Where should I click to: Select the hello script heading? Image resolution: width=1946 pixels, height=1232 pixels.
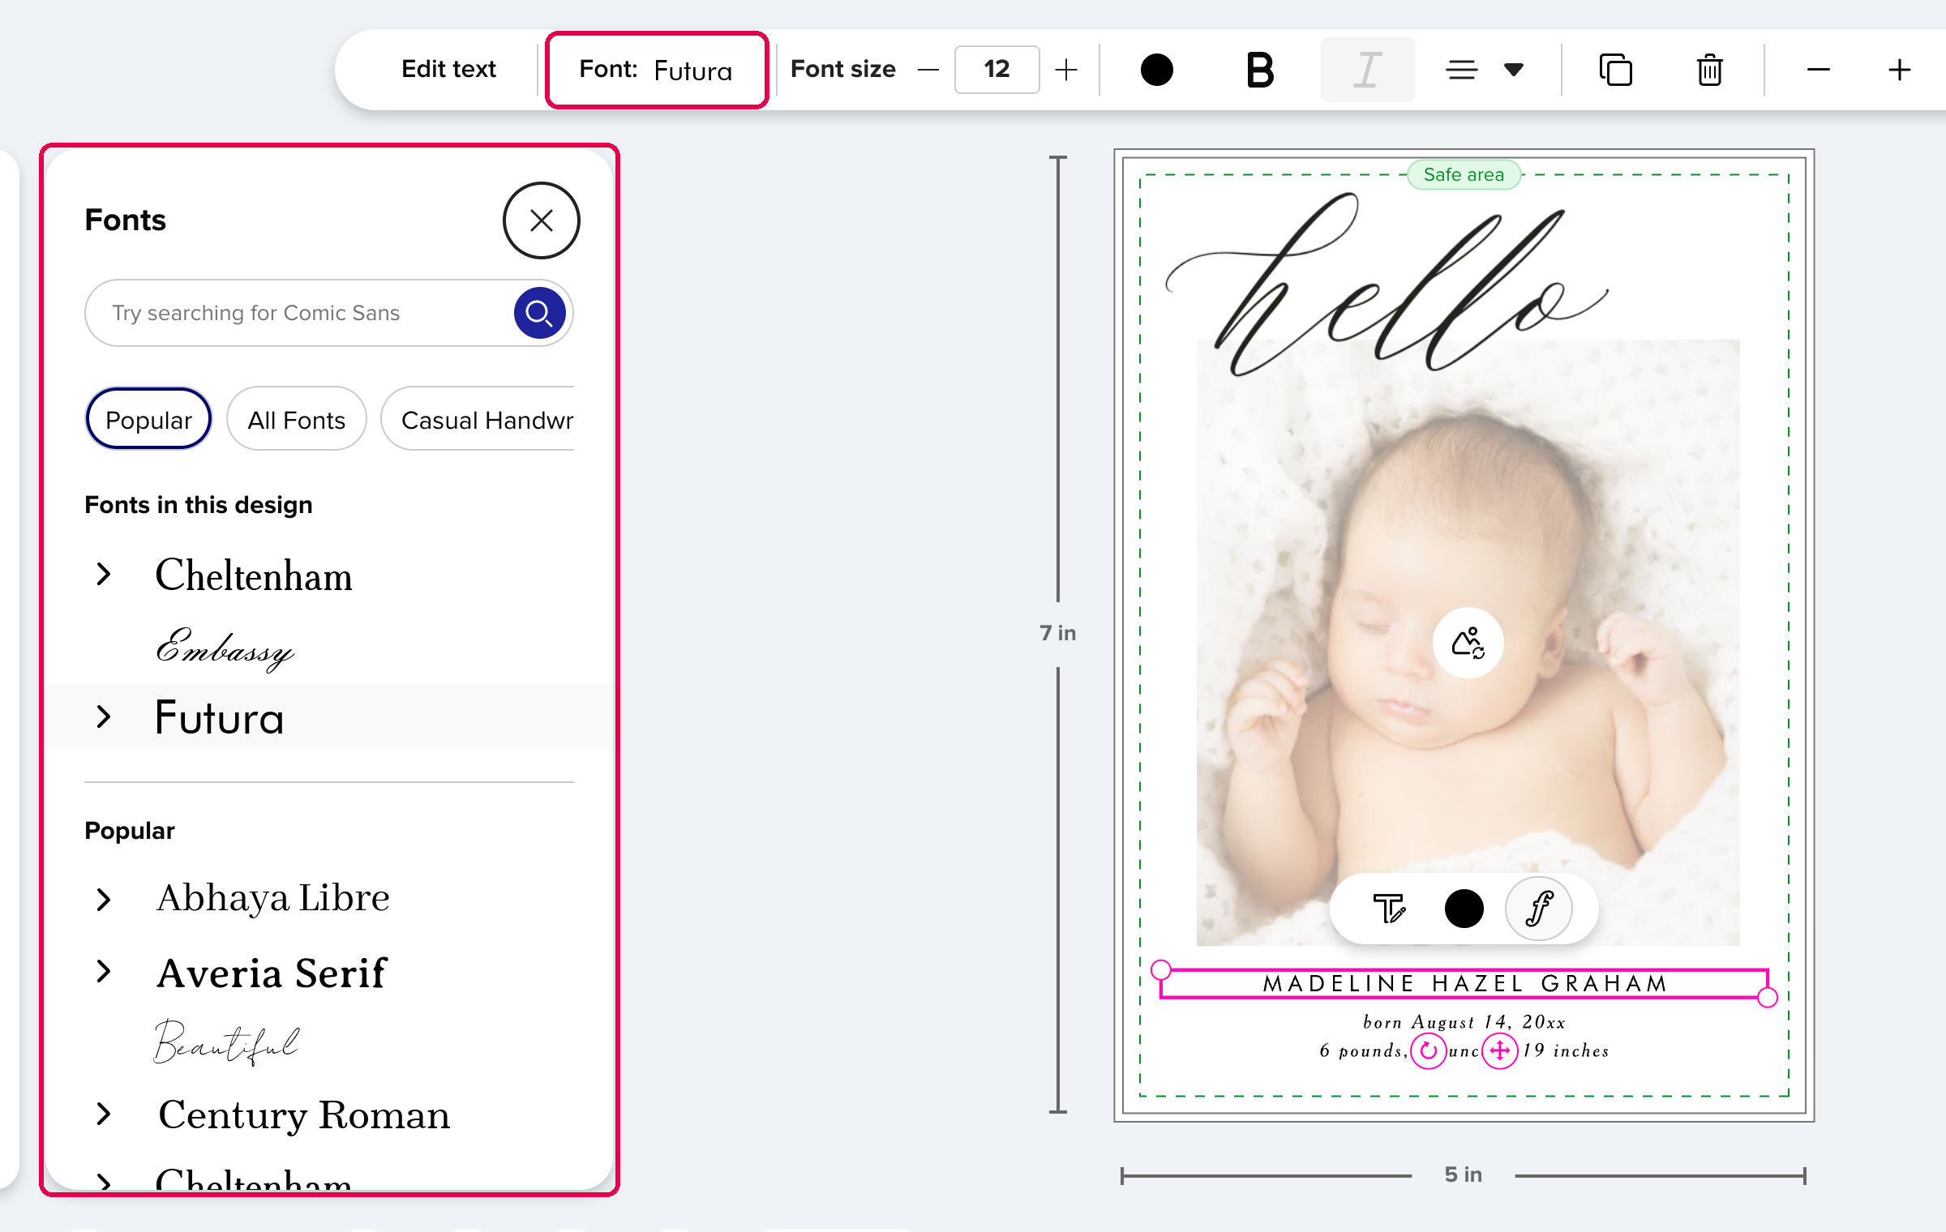[1387, 284]
